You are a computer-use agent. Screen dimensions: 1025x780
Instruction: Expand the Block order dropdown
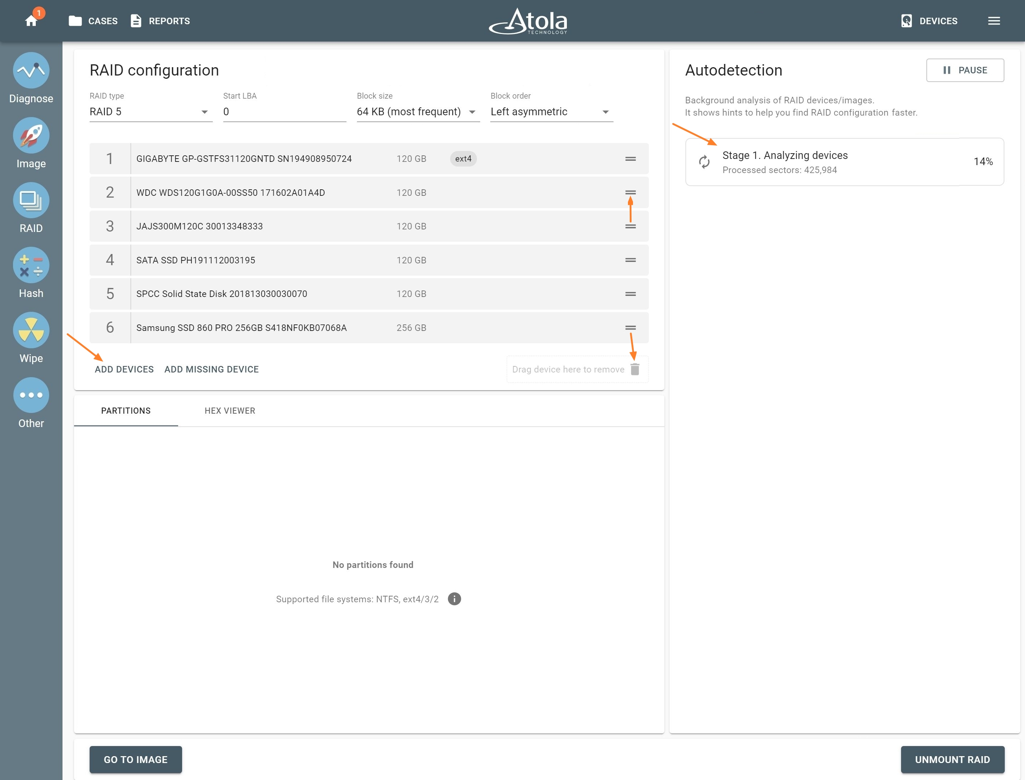[x=551, y=112]
